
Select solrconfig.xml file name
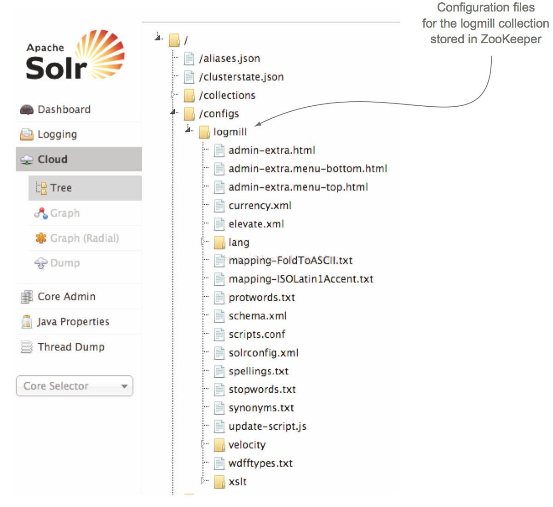click(x=264, y=353)
